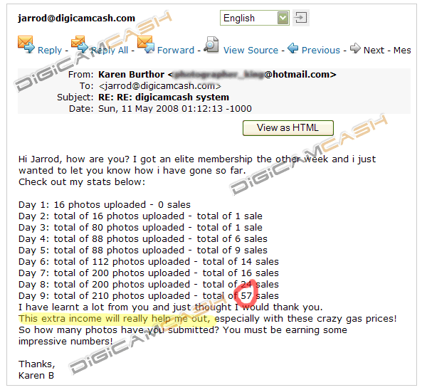Click the logout icon beside language selector
This screenshot has height=390, width=427.
click(300, 18)
